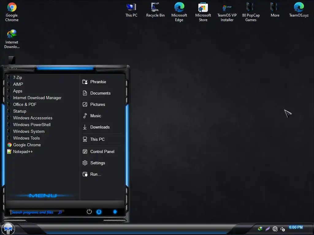
Task: Open This PC icon on desktop
Action: pyautogui.click(x=131, y=10)
